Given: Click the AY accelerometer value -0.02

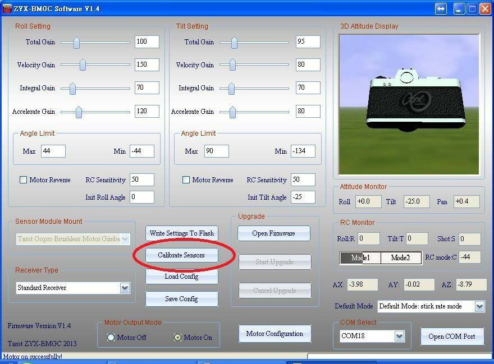Looking at the screenshot, I should tap(419, 285).
